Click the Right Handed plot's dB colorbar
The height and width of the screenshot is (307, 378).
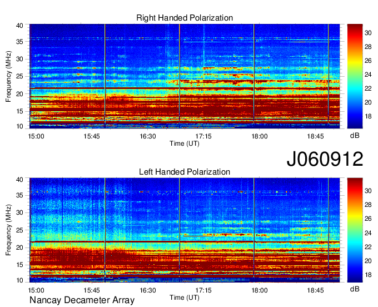(x=355, y=76)
